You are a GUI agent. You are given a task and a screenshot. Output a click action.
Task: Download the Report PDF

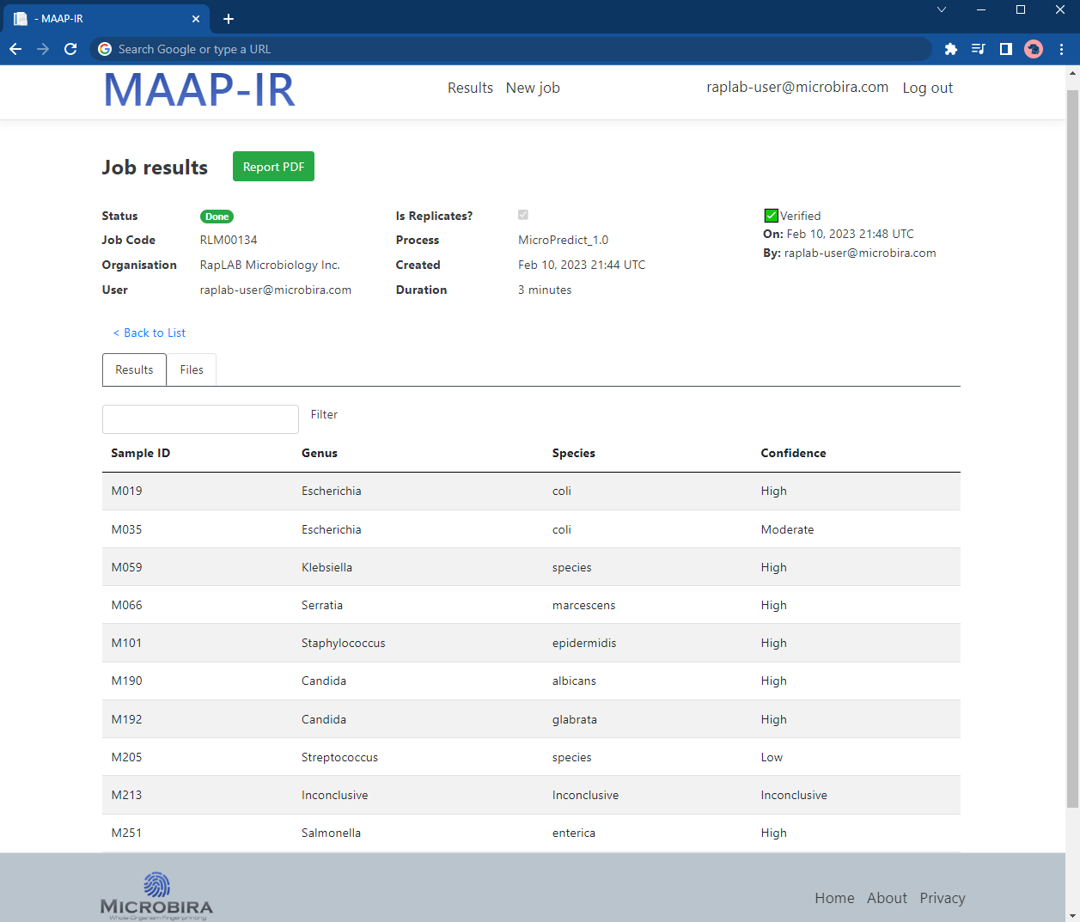[x=273, y=167]
